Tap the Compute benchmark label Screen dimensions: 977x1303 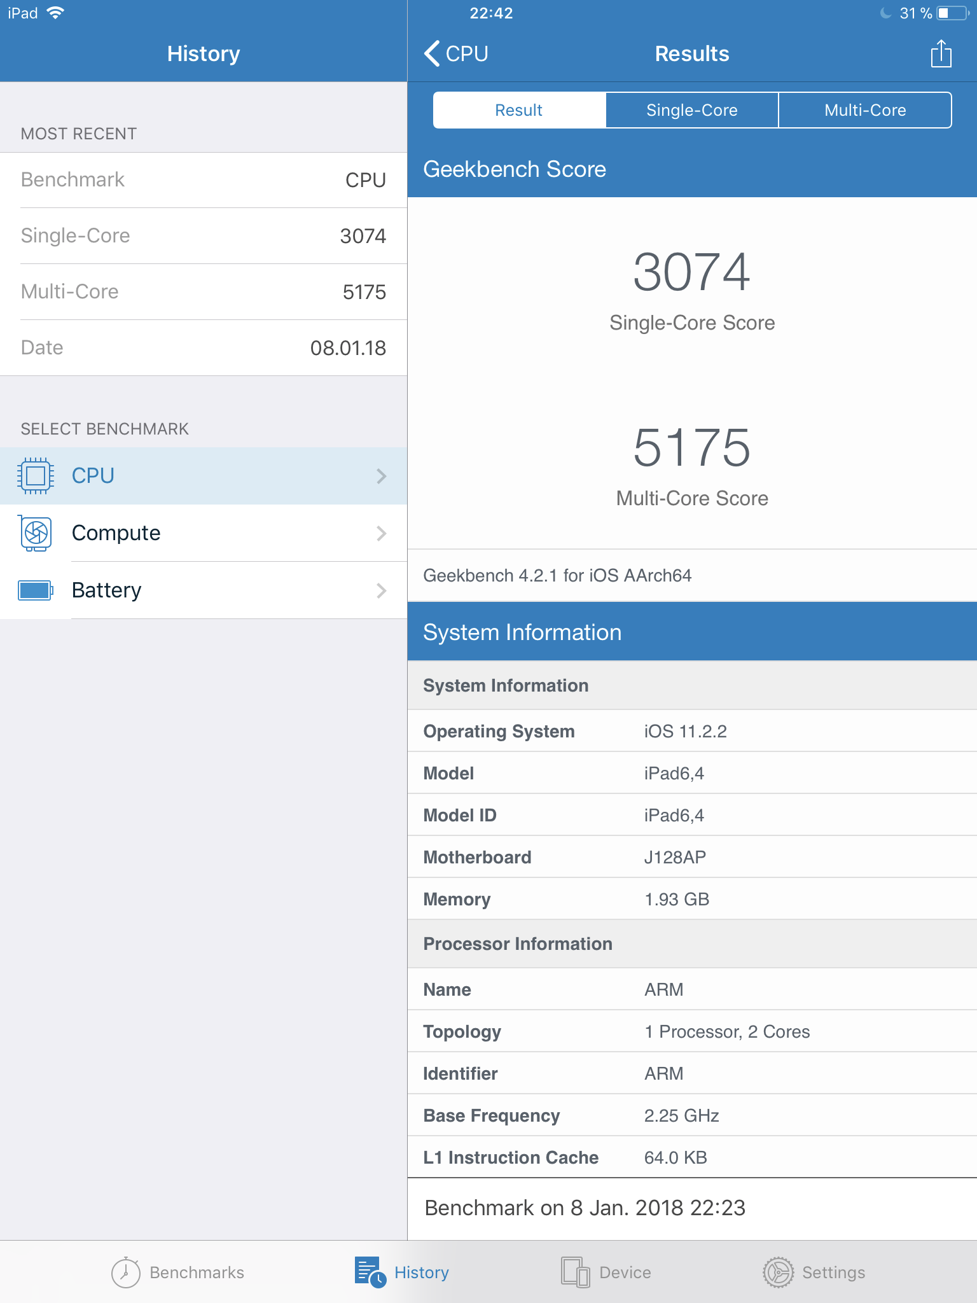116,533
